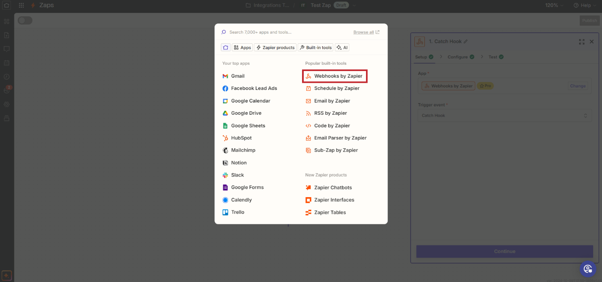Viewport: 602px width, 282px height.
Task: Choose Google Sheets app
Action: (x=244, y=126)
